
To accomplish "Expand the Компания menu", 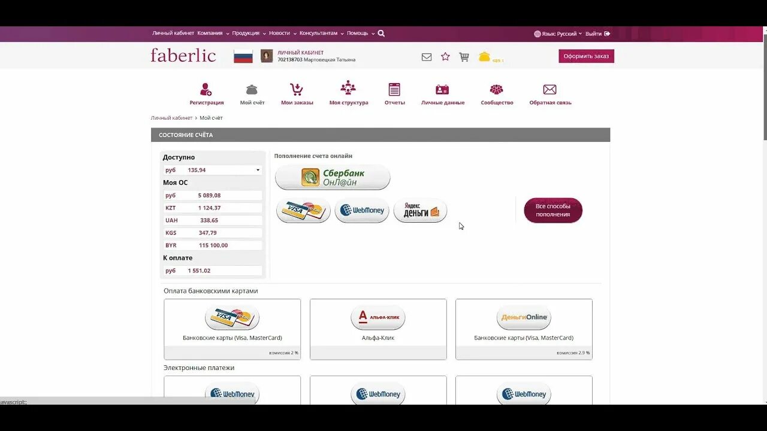I will tap(213, 34).
